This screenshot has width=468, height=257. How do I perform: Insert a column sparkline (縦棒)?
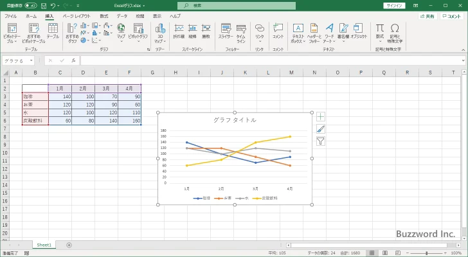pos(192,31)
